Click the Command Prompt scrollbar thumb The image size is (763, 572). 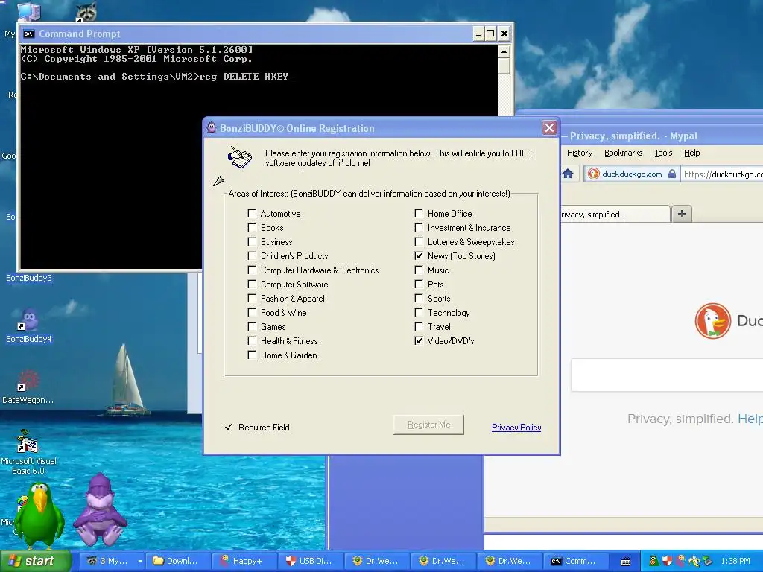click(504, 66)
